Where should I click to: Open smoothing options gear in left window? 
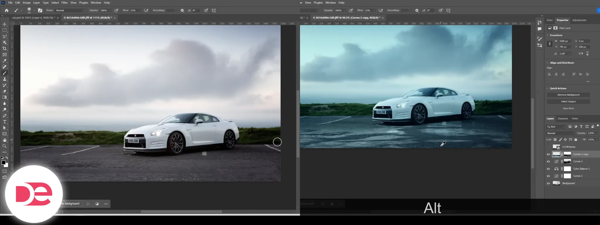[182, 10]
